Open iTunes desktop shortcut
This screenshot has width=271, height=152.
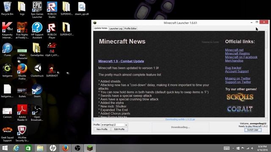(7, 50)
